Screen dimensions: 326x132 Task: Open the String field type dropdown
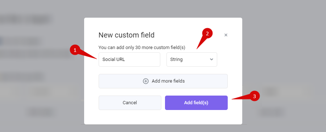(x=192, y=60)
